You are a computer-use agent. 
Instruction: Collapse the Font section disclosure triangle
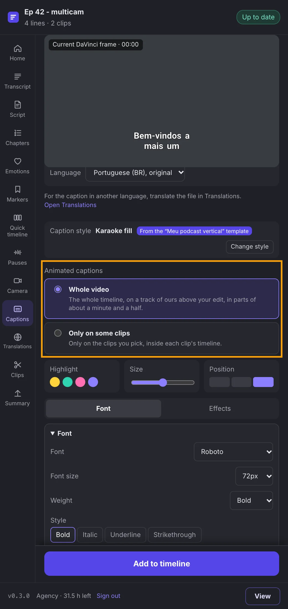pos(53,433)
